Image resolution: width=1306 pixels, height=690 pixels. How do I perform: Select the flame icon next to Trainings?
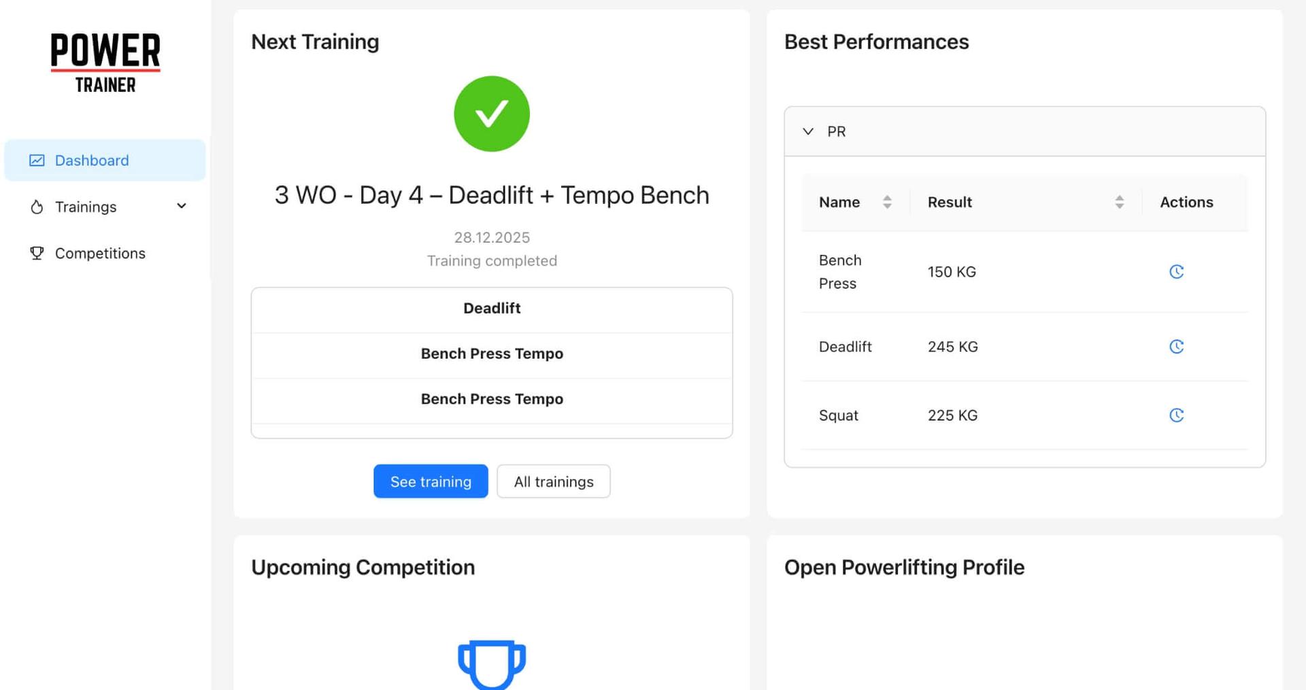click(x=37, y=206)
